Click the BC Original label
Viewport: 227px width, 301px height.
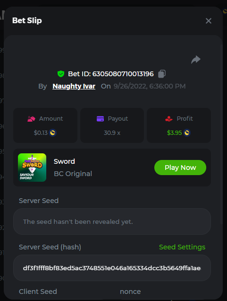tap(73, 174)
